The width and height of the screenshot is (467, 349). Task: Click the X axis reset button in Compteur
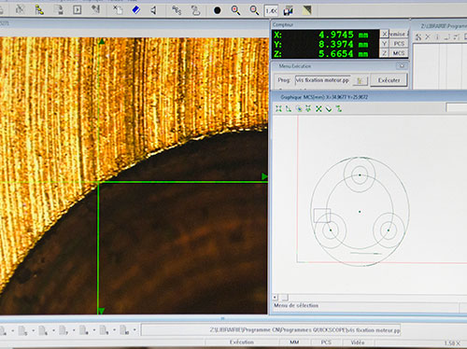coord(385,34)
